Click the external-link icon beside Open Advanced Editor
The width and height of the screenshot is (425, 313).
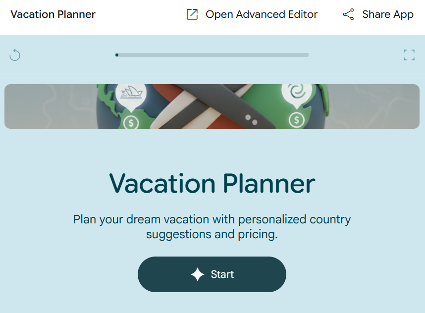(192, 14)
